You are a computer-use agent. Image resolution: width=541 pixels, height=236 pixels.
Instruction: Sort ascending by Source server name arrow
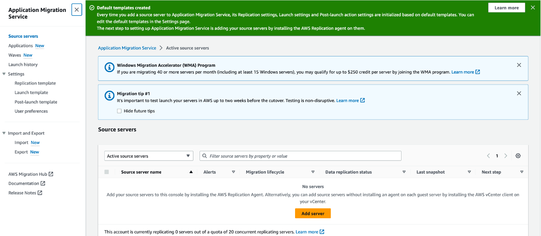[x=191, y=172]
